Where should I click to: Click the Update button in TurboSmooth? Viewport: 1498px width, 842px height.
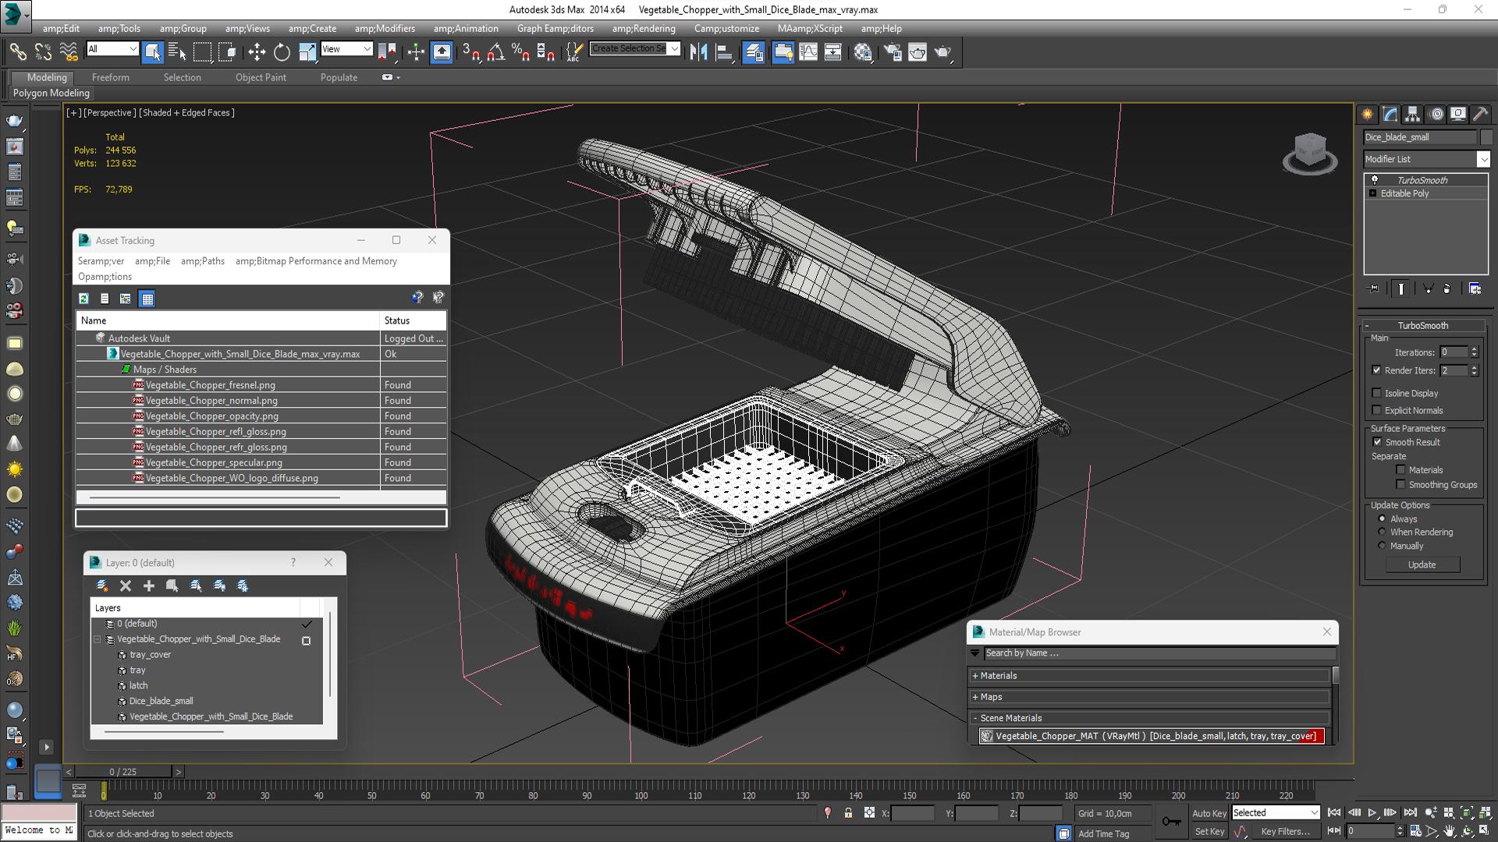(1422, 564)
